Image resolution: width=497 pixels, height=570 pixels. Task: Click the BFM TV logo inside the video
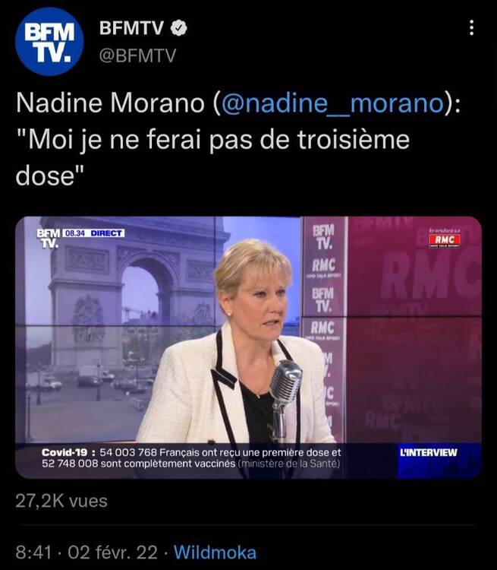point(49,238)
